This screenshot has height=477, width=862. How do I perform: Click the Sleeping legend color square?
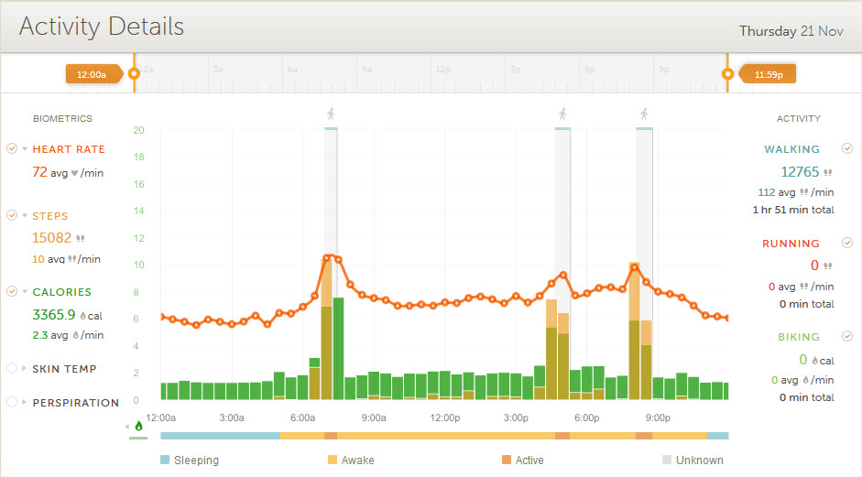point(165,461)
